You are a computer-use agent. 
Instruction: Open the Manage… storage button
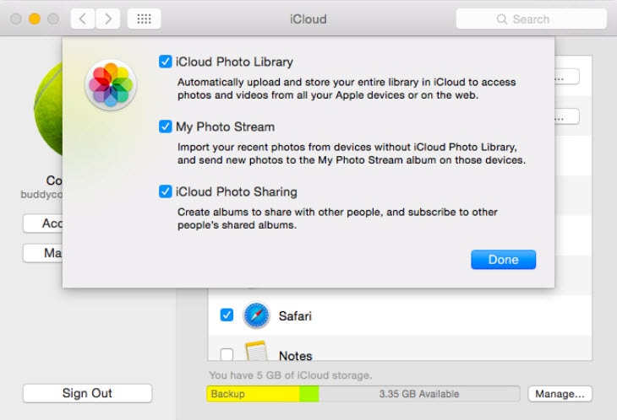[560, 394]
